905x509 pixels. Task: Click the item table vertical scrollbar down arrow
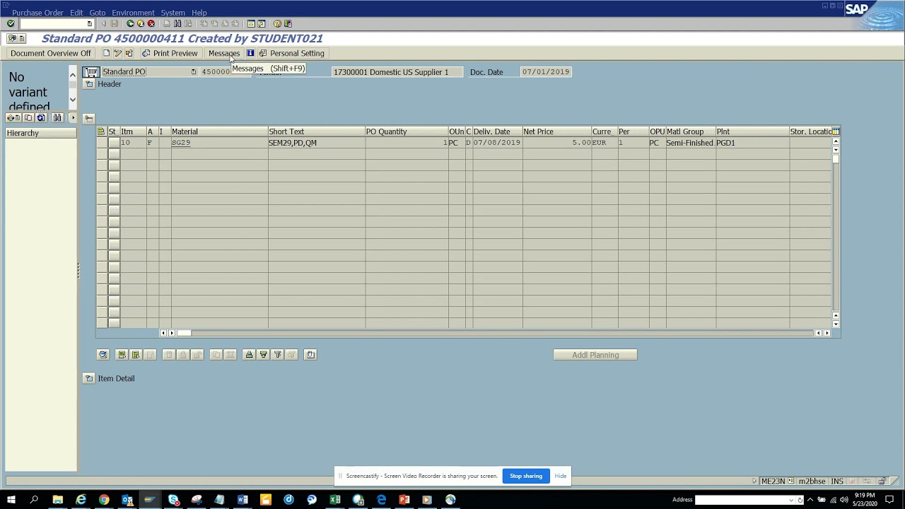[836, 324]
